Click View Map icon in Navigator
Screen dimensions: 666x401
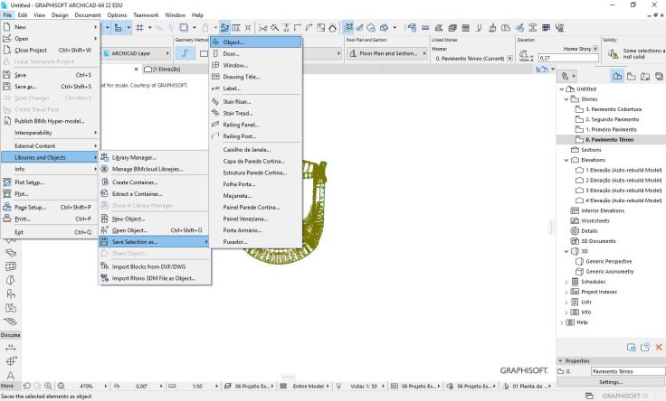coord(632,76)
